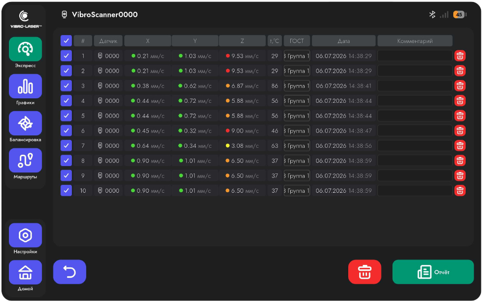This screenshot has width=482, height=301.
Task: Open Настройки settings
Action: (x=25, y=235)
